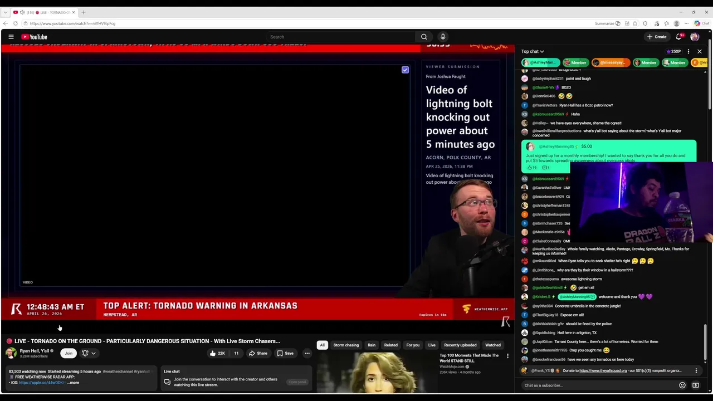713x401 pixels.
Task: Expand the description with ...more
Action: pyautogui.click(x=74, y=383)
